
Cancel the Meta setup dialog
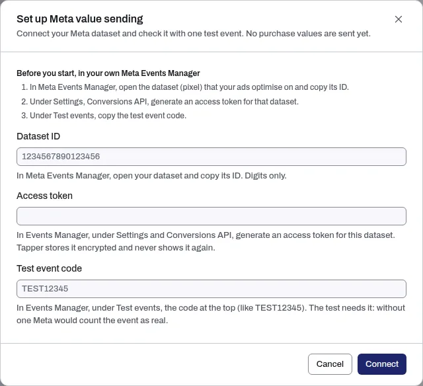coord(330,364)
